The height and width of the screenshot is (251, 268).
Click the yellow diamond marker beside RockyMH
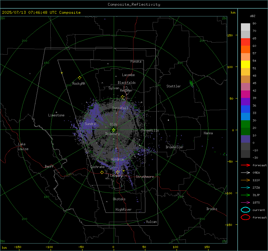pos(80,78)
